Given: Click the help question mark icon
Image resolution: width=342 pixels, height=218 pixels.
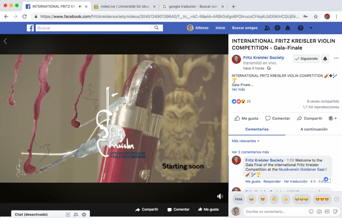Looking at the screenshot, I should point(301,28).
